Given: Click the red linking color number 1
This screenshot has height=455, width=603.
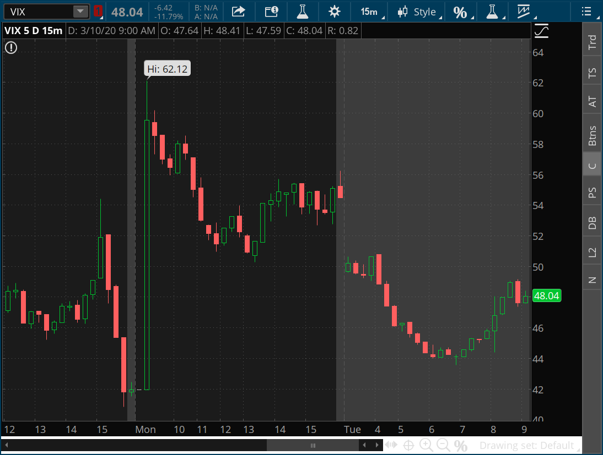Looking at the screenshot, I should [98, 12].
